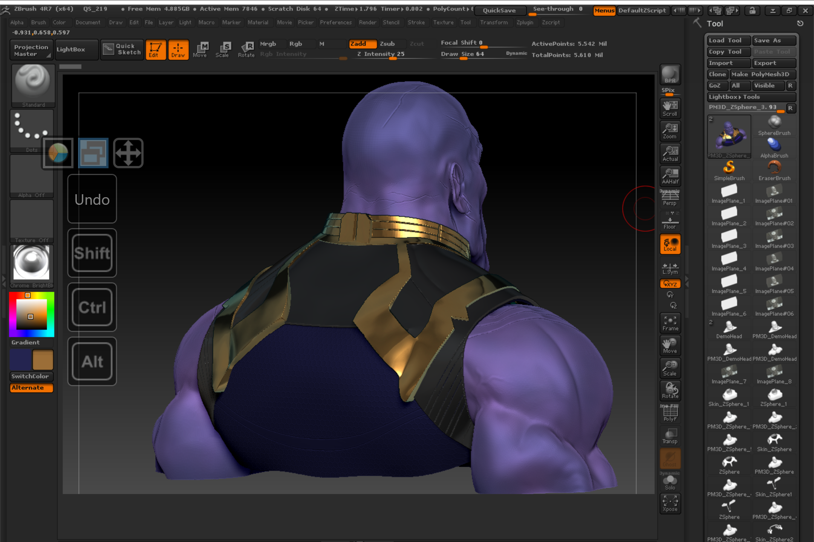Screen dimensions: 814x542
Task: Select the Standard brush thumbnail
Action: 33,86
